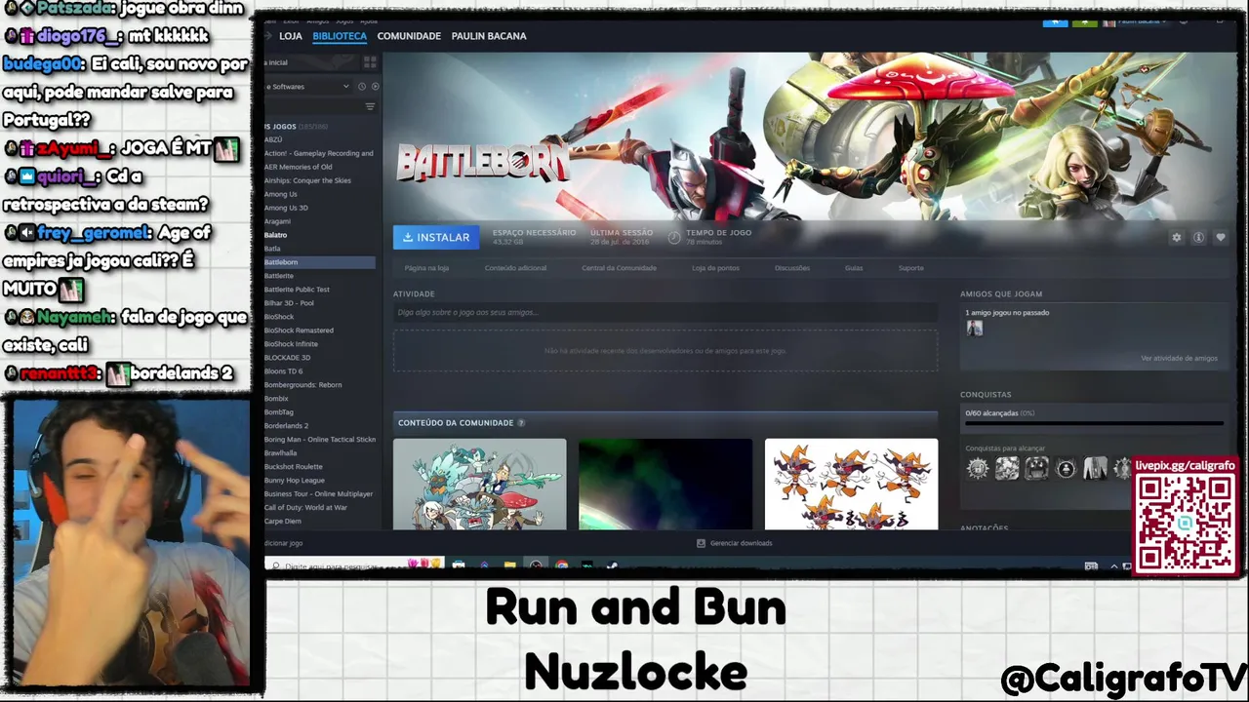Sort library by recent activity using the clock icon

pos(362,87)
